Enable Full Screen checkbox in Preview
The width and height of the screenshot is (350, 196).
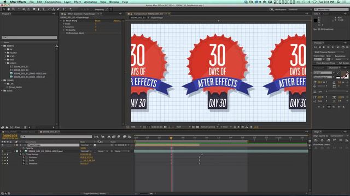(337, 63)
